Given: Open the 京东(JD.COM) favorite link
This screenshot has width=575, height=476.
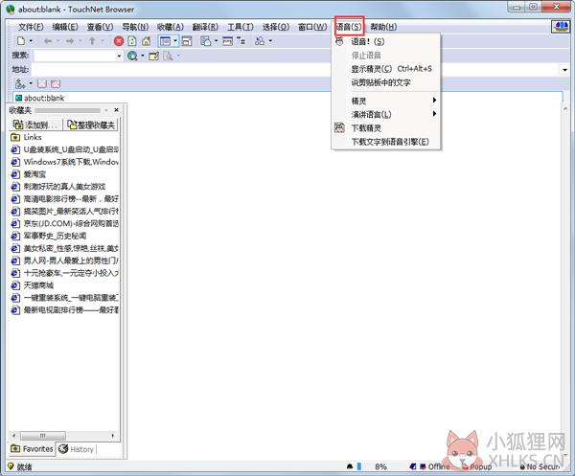Looking at the screenshot, I should (64, 223).
